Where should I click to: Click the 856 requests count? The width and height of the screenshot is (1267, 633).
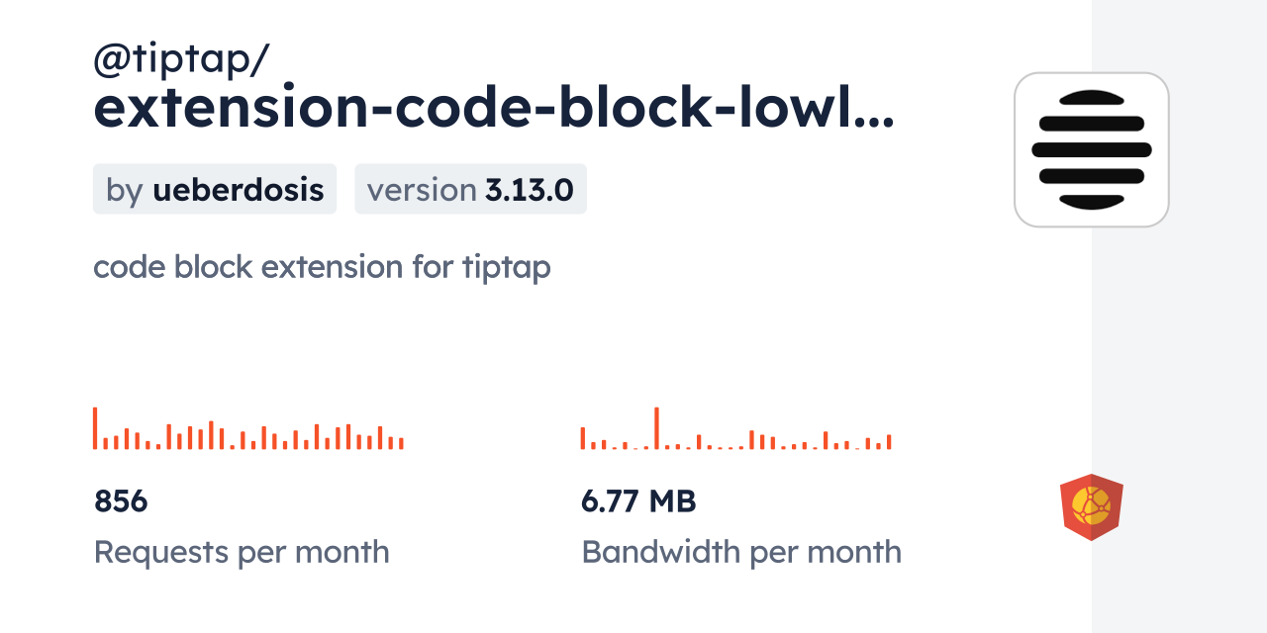pyautogui.click(x=121, y=501)
